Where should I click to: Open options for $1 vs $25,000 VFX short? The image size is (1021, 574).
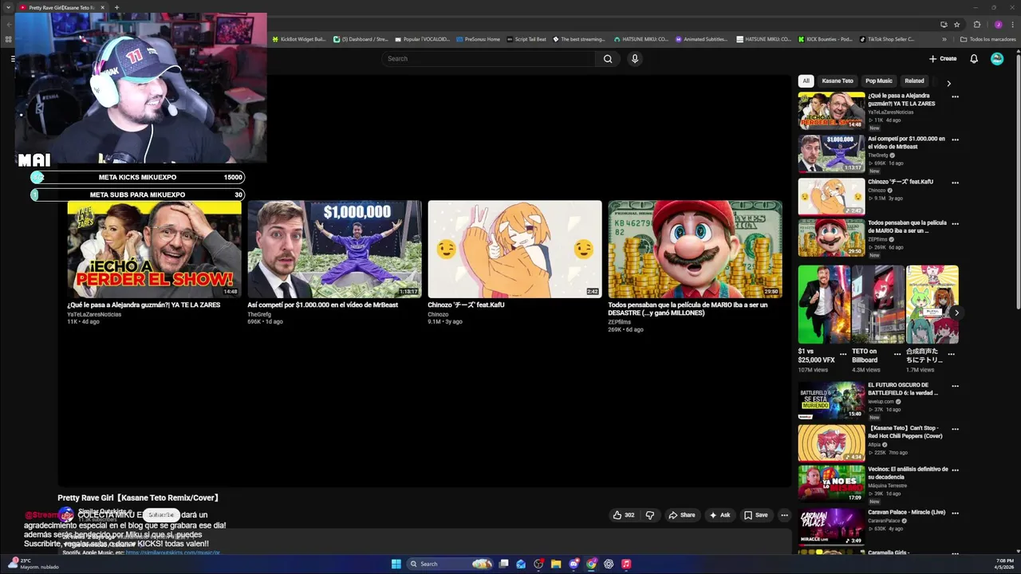click(x=843, y=354)
